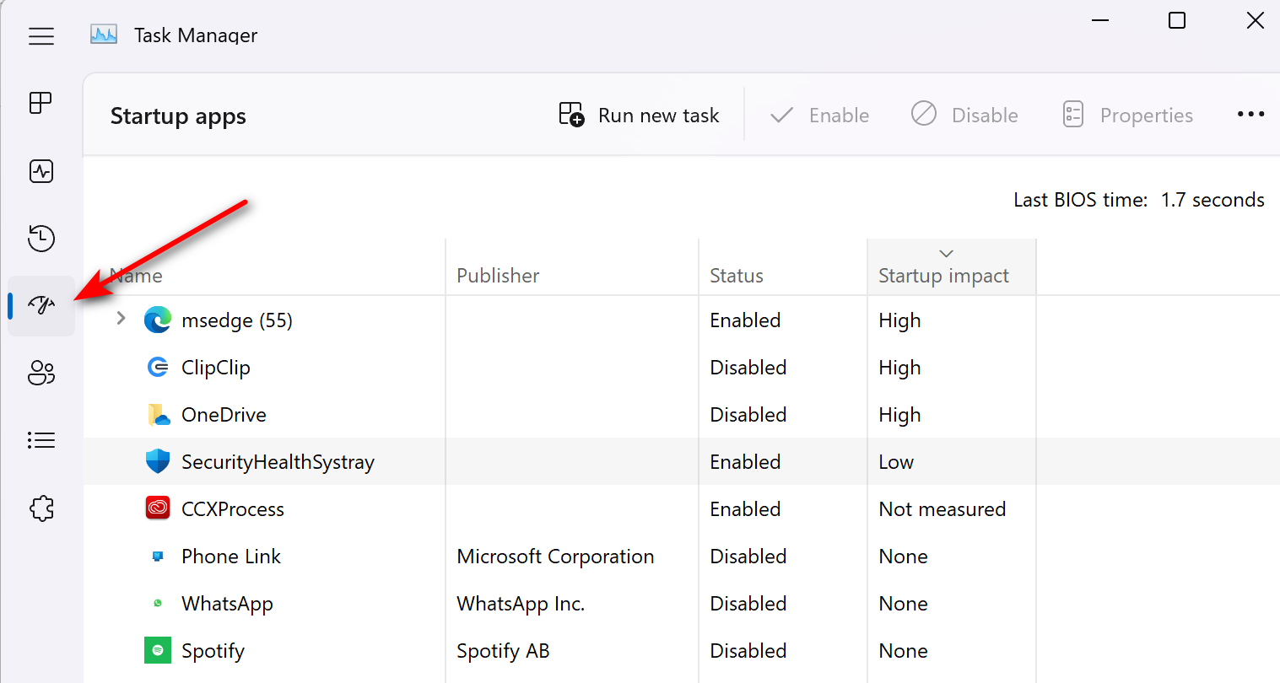Viewport: 1280px width, 683px height.
Task: Click the None impact value for Spotify
Action: pos(903,651)
